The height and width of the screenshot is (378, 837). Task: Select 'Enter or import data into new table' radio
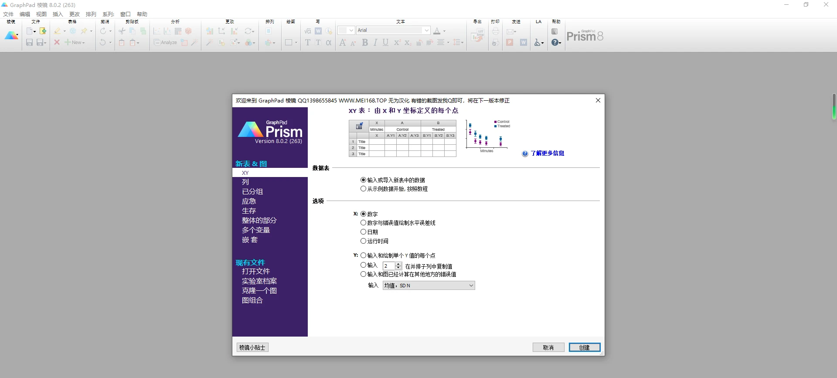coord(363,180)
